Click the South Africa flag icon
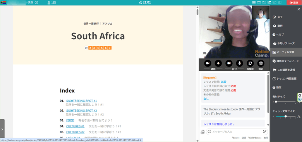Viewport: 302px width, 142px height. point(3,3)
